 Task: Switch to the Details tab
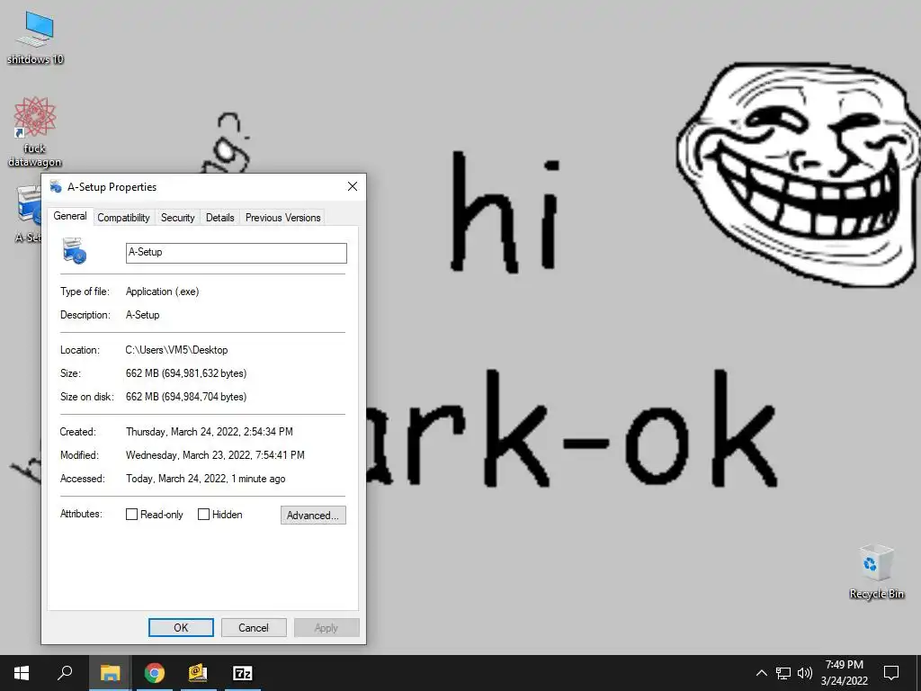[x=219, y=218]
